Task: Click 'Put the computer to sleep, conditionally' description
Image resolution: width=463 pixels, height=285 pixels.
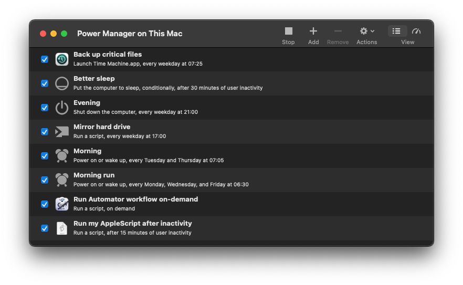Action: pyautogui.click(x=168, y=88)
